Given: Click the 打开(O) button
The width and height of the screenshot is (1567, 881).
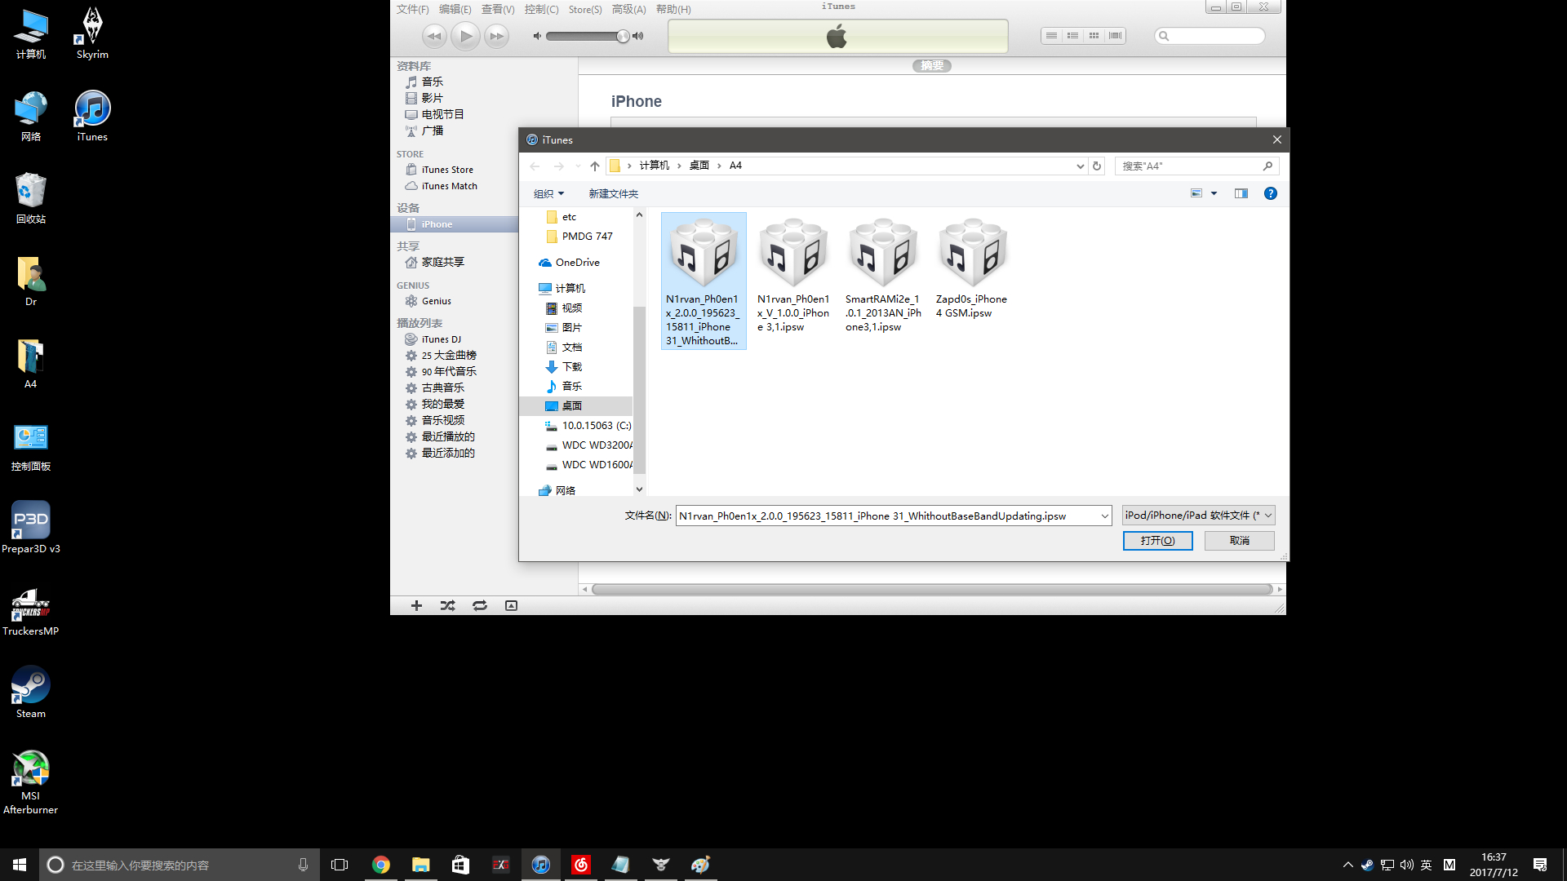Looking at the screenshot, I should coord(1157,541).
